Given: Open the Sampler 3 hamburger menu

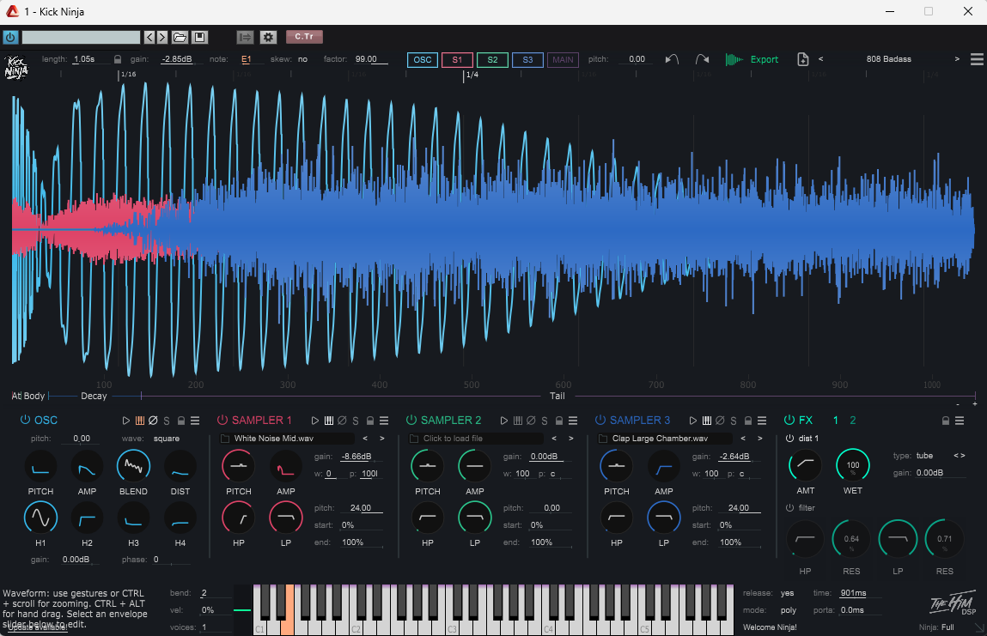Looking at the screenshot, I should [x=762, y=421].
